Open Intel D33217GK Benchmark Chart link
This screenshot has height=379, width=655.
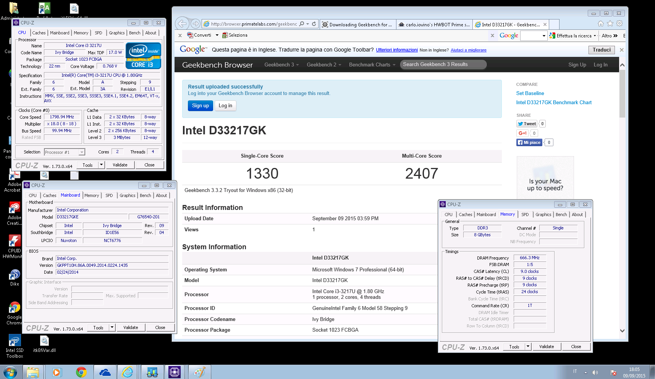coord(554,102)
